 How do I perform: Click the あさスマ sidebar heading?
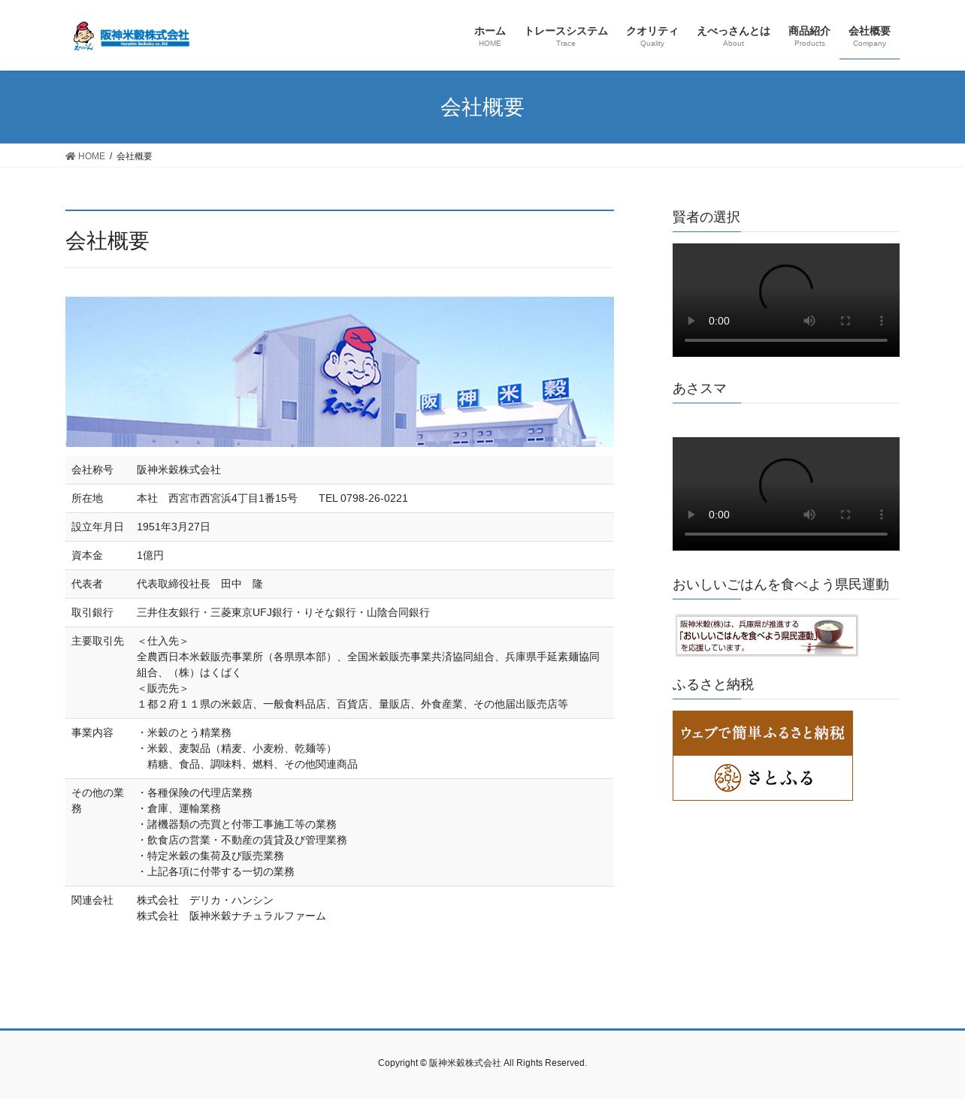700,388
